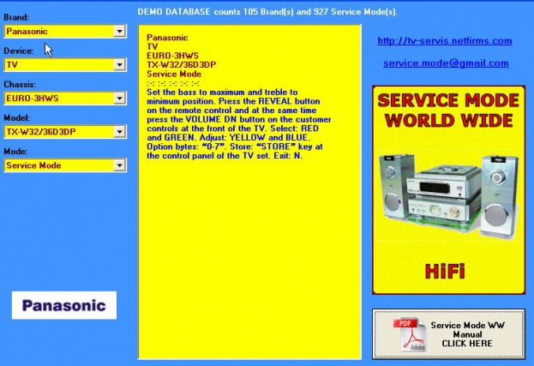
Task: Click the EURO-3HWS chassis combo box field
Action: (x=65, y=99)
